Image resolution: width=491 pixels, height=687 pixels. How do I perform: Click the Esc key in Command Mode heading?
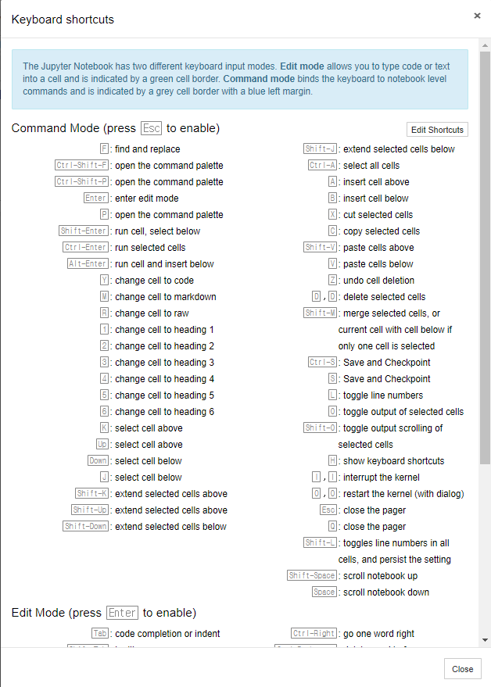click(x=151, y=128)
